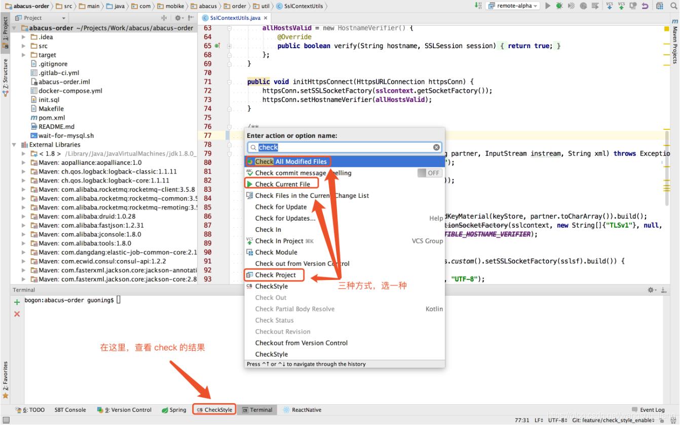The image size is (680, 425).
Task: Expand the src folder
Action: [24, 46]
